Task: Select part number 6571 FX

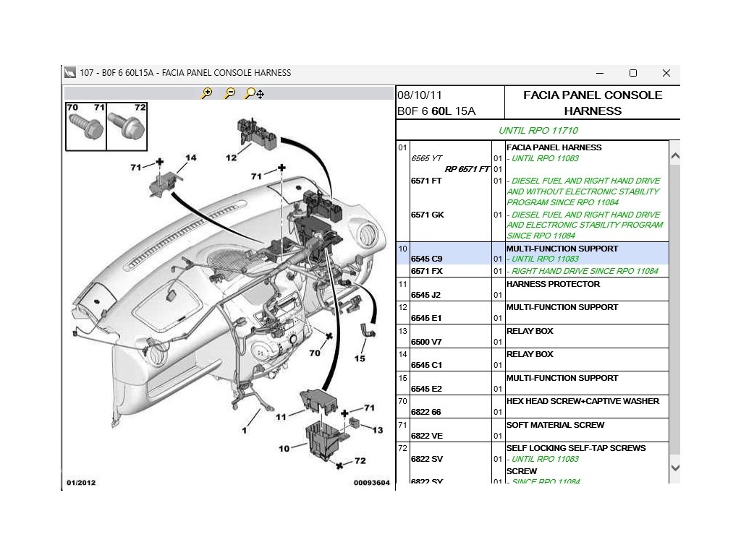Action: 426,271
